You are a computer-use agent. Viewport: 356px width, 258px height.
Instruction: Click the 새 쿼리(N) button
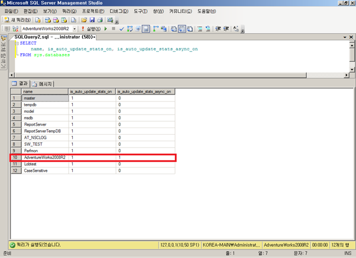18,20
